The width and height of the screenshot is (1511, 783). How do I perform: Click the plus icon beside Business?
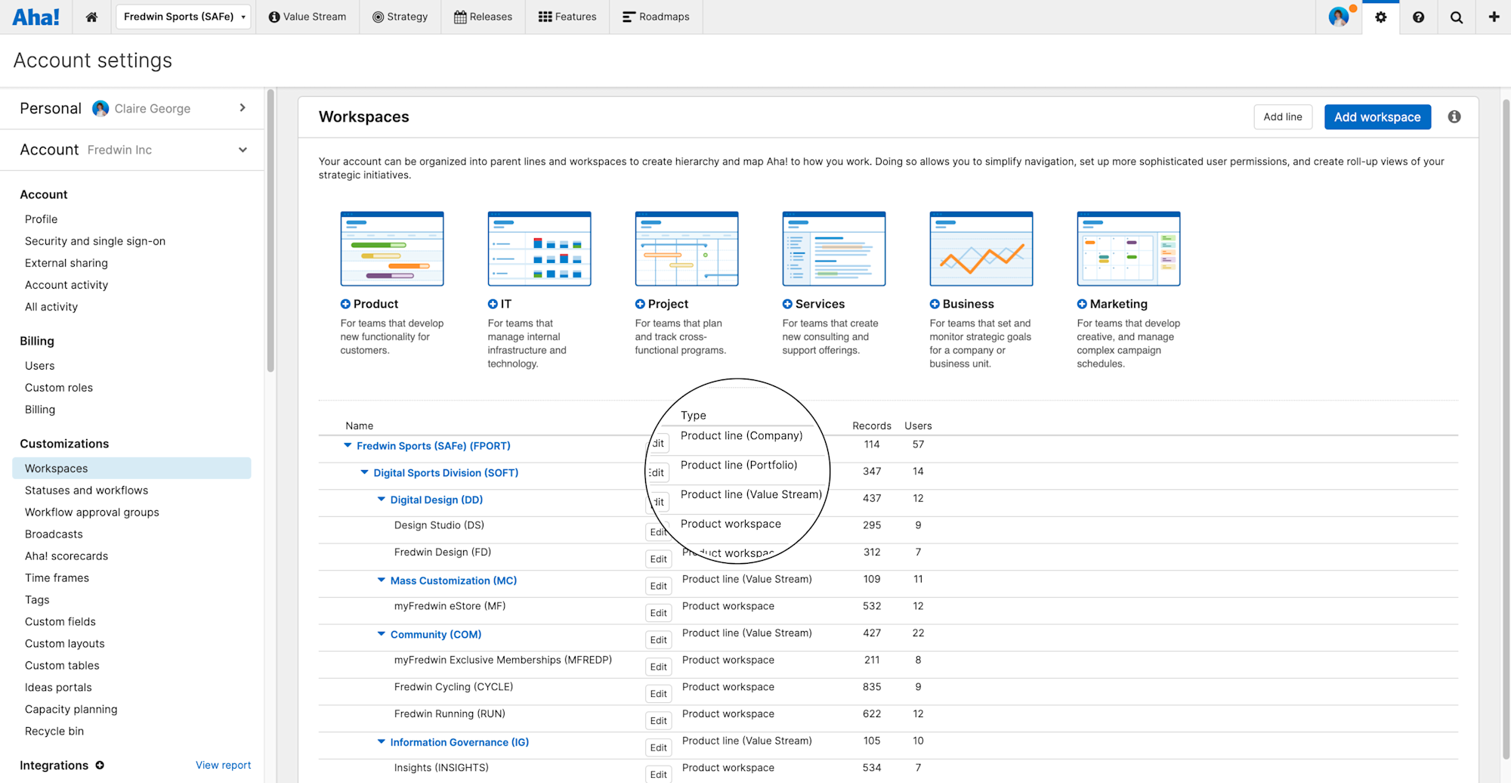pyautogui.click(x=935, y=304)
